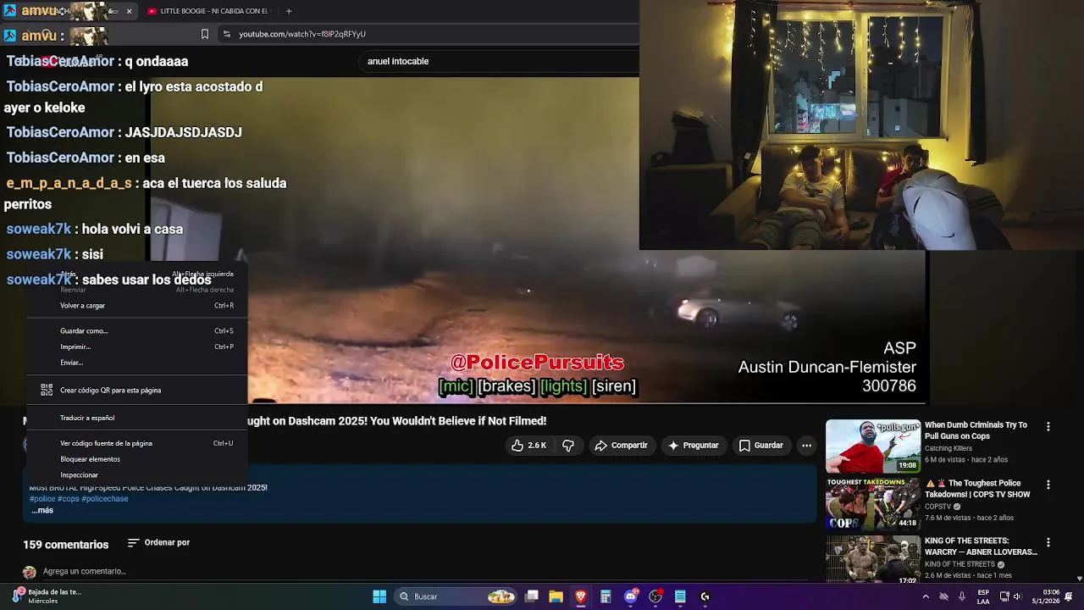Image resolution: width=1084 pixels, height=610 pixels.
Task: Open options menu for 'KING OF THE STREETS'
Action: click(x=1048, y=542)
